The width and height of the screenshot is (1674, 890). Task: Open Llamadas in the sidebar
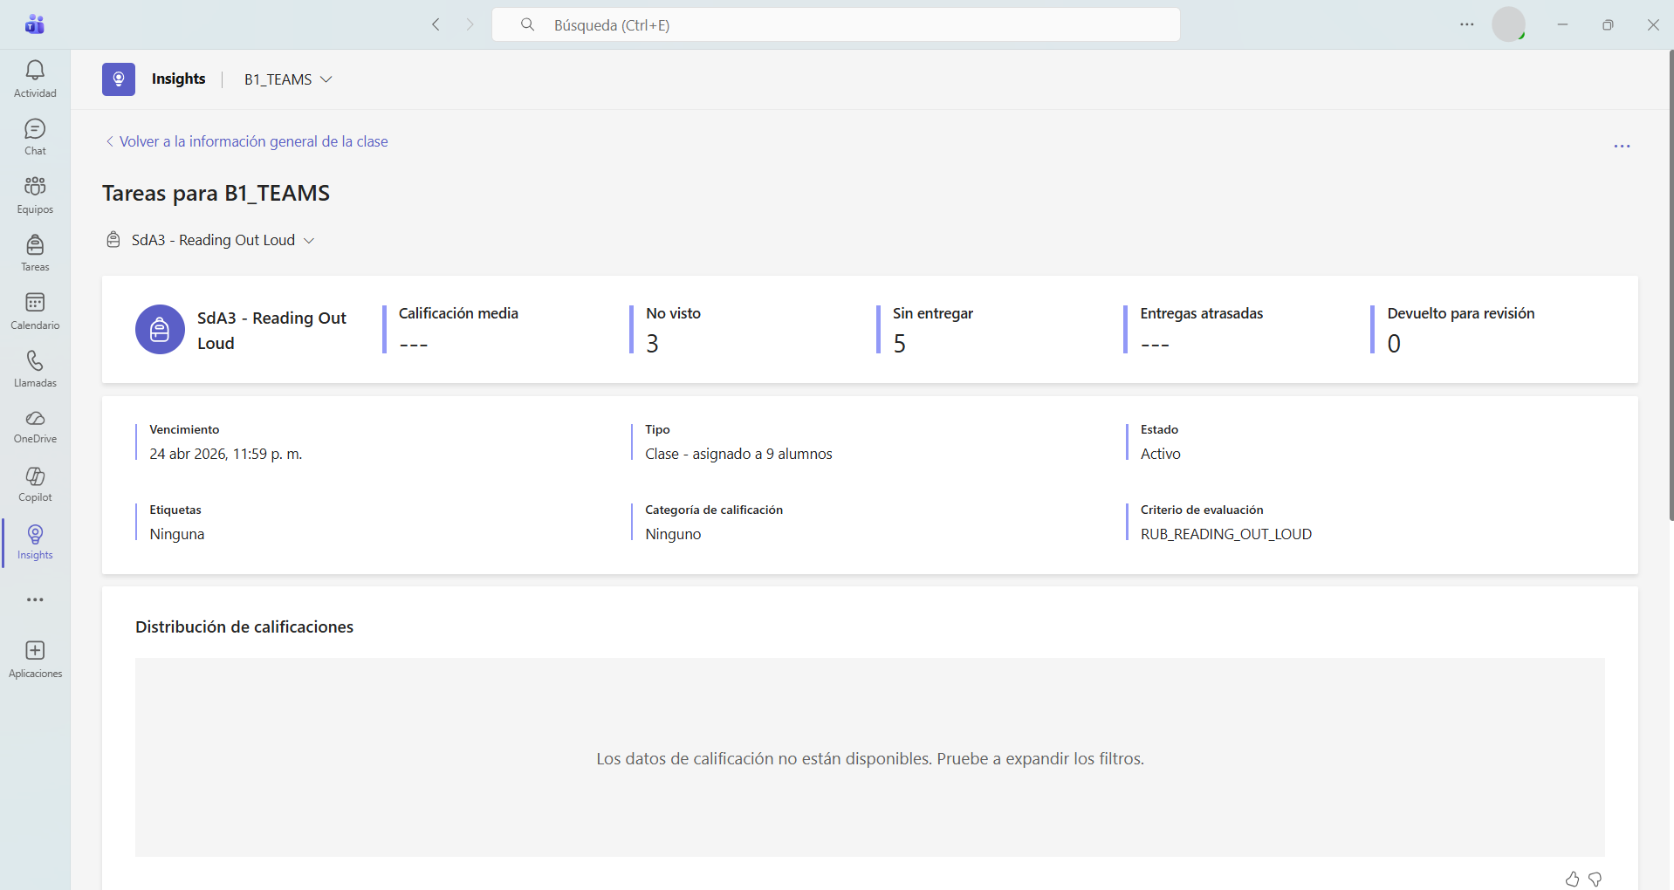pos(35,369)
